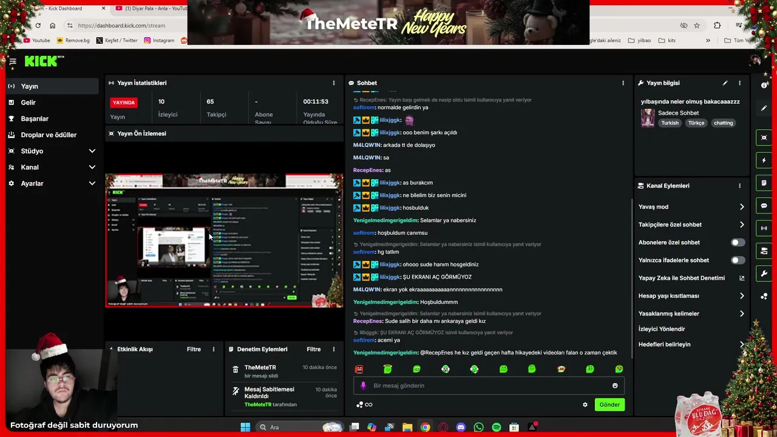Click İzleyici Yönlendir option
Screen dimensions: 777x437
click(x=662, y=329)
